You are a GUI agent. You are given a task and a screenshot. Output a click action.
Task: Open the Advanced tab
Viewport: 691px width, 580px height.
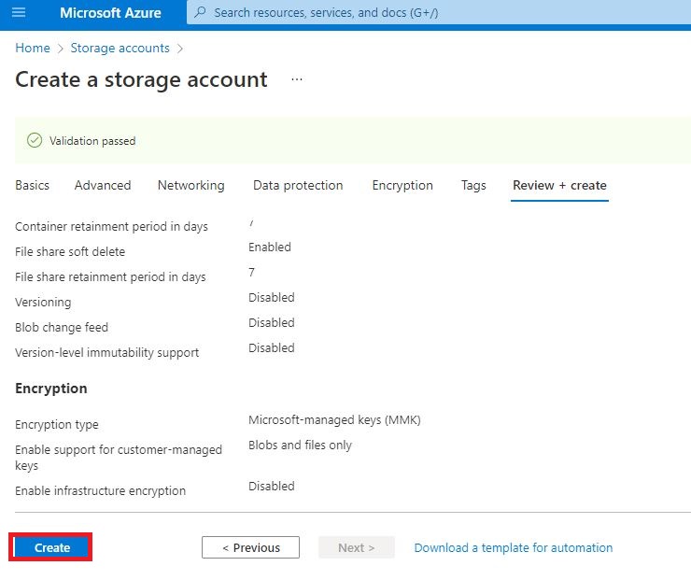click(103, 185)
